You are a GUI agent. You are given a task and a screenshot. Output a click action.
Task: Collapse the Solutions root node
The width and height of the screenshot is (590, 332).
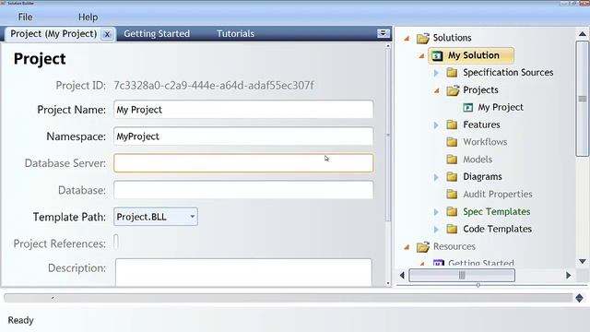pyautogui.click(x=407, y=38)
